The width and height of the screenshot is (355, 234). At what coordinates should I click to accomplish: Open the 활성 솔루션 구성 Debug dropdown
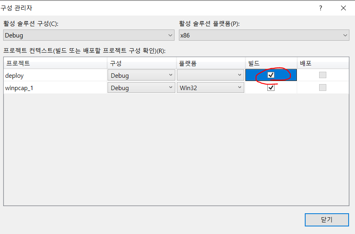coord(89,35)
